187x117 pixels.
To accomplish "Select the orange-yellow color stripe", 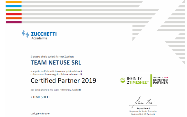I will click(14, 2).
